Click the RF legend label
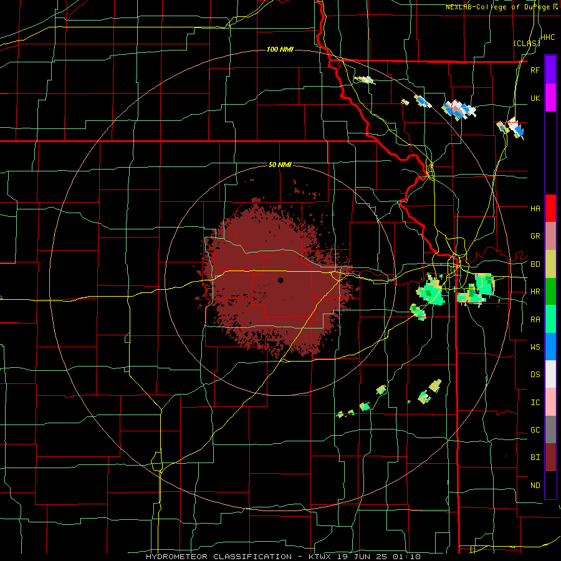 pyautogui.click(x=535, y=70)
